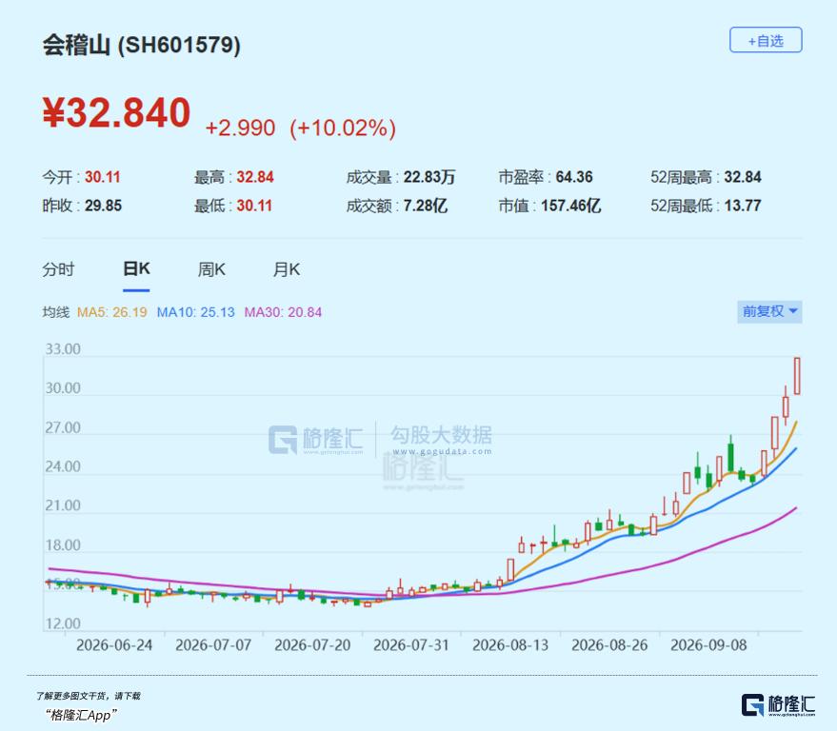Click the 格隆汇App download text
This screenshot has height=731, width=837.
point(81,715)
